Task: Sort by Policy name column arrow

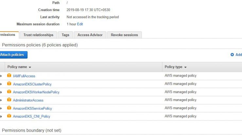Action: 30,67
